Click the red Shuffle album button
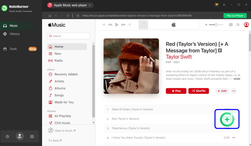Image resolution: width=251 pixels, height=146 pixels. (199, 91)
